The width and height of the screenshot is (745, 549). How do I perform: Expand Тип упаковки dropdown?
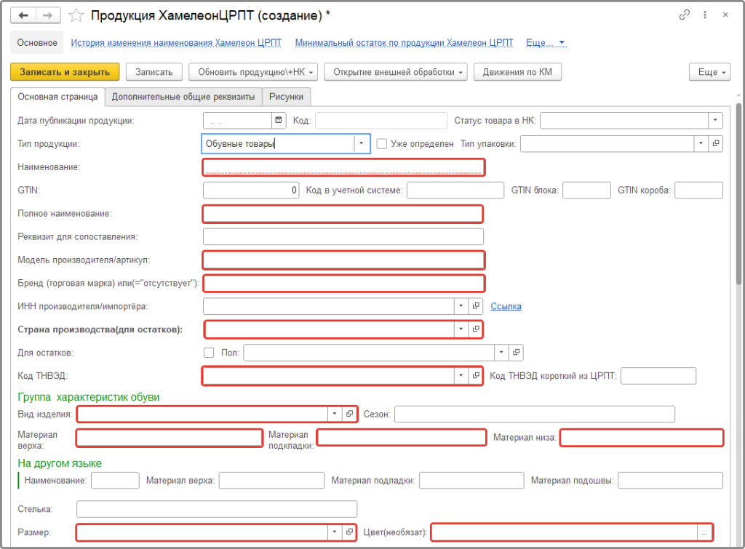[x=701, y=143]
